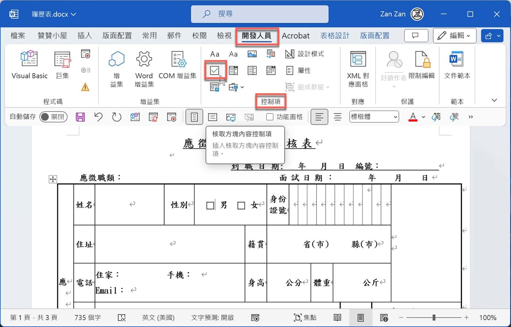Open the 增益集 add-ins button

coord(116,69)
